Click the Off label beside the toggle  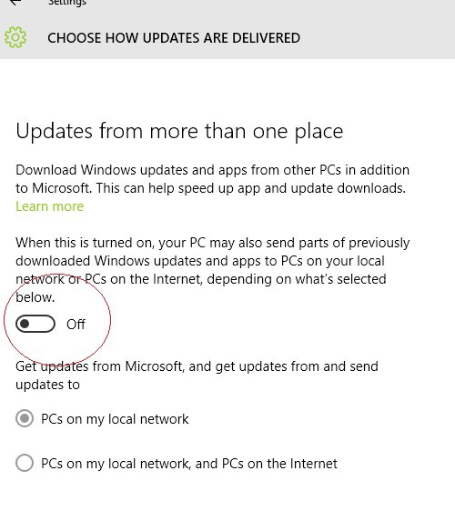76,324
